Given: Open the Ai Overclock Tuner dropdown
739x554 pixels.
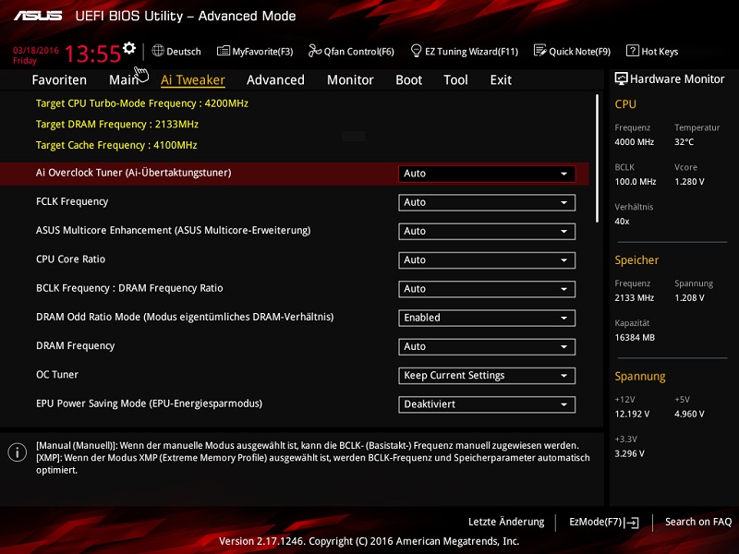Looking at the screenshot, I should click(487, 174).
